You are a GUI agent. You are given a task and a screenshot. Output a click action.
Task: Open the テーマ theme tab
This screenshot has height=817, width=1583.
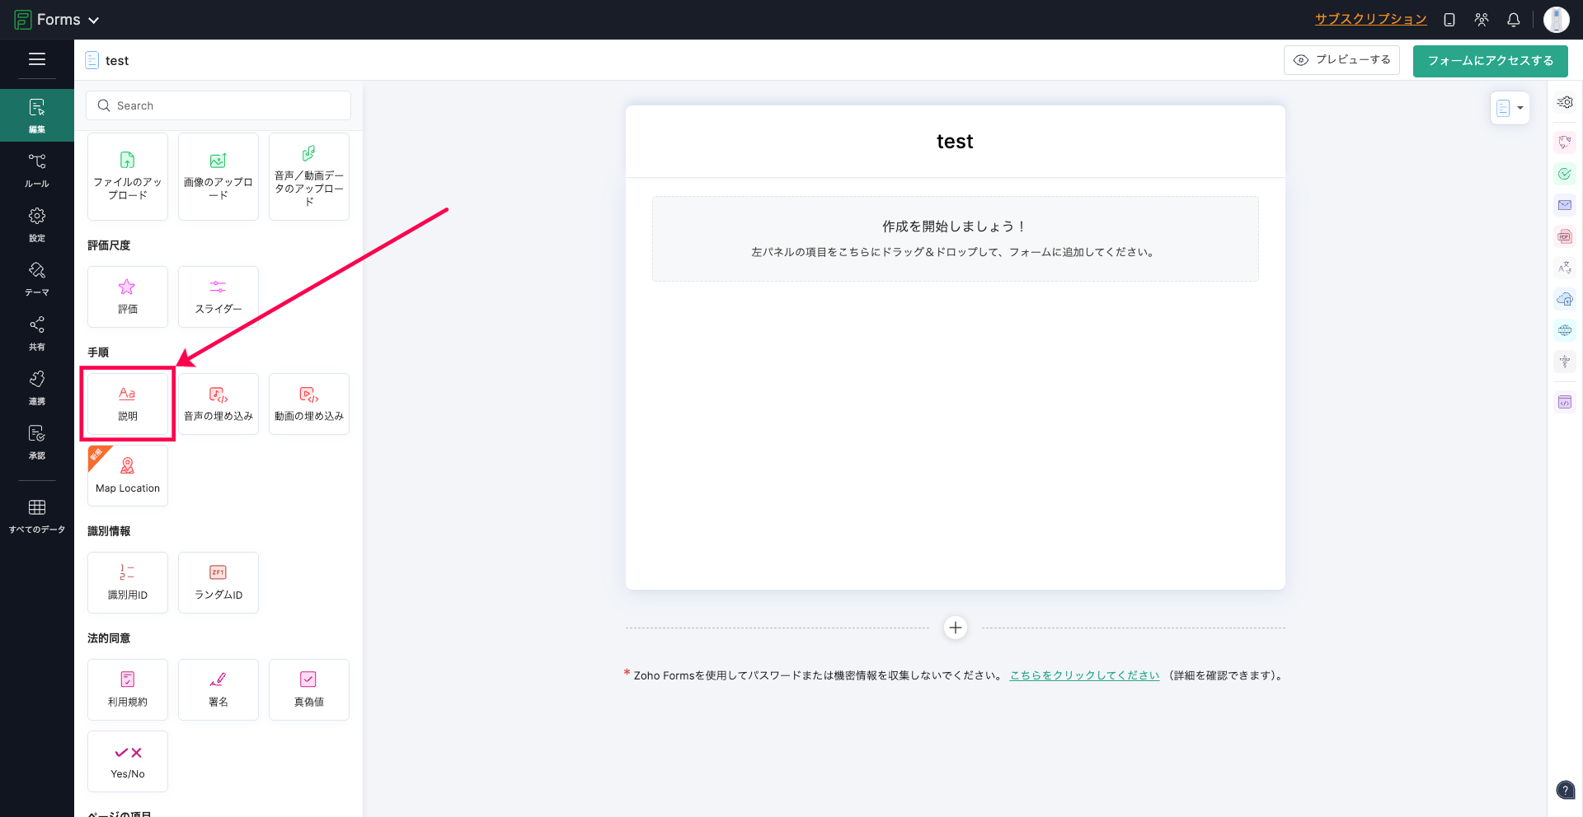37,278
